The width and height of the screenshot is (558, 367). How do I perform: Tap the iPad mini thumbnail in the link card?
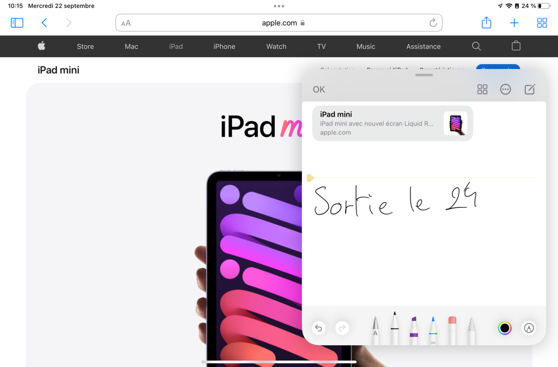pos(456,123)
